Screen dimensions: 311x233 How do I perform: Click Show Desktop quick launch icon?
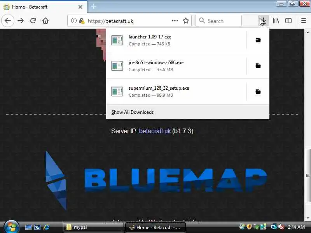pos(28,227)
